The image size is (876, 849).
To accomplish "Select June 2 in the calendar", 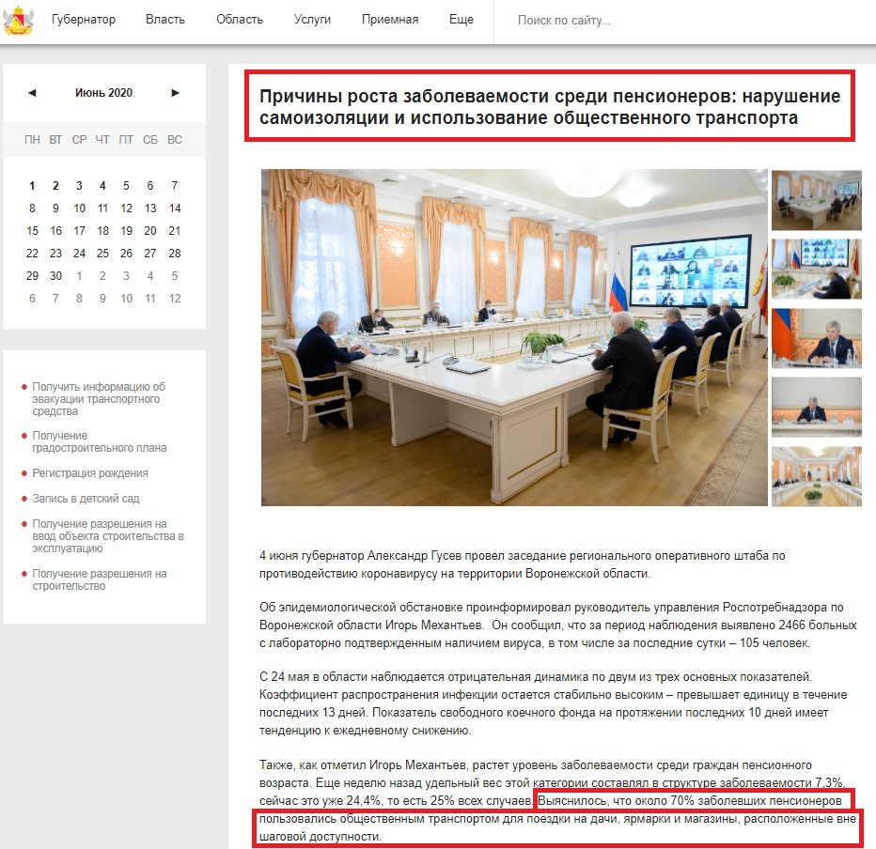I will pyautogui.click(x=55, y=185).
